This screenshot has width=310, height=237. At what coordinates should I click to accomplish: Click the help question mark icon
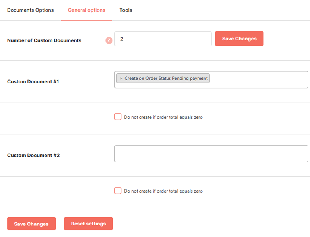click(109, 40)
